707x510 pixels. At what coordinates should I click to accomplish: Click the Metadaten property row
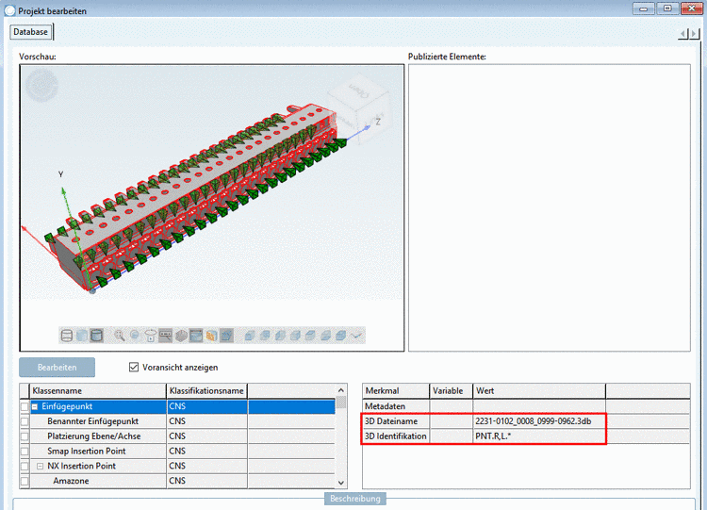(x=526, y=406)
